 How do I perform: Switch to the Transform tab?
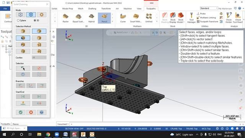pyautogui.click(x=106, y=8)
